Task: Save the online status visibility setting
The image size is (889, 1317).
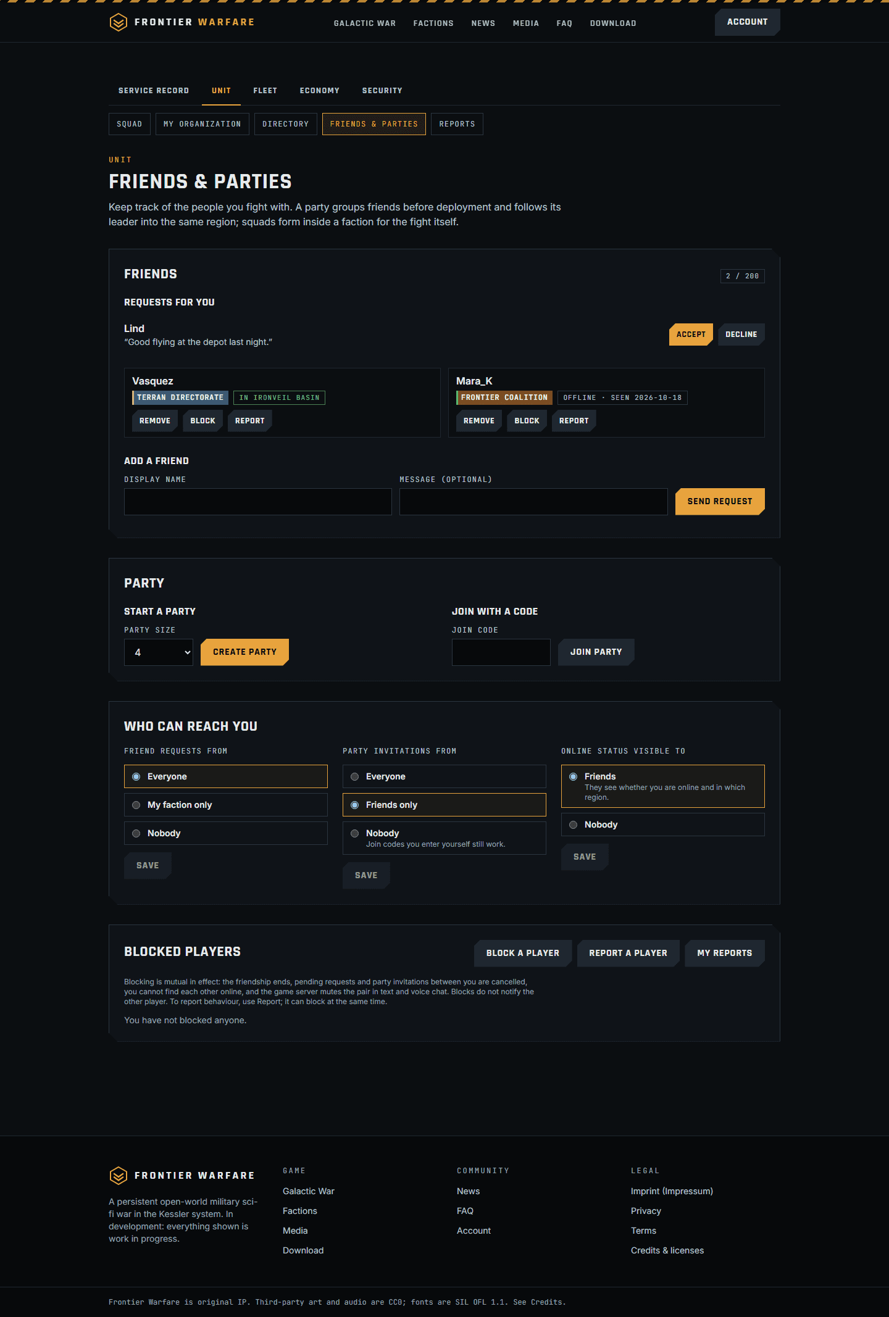Action: 585,857
